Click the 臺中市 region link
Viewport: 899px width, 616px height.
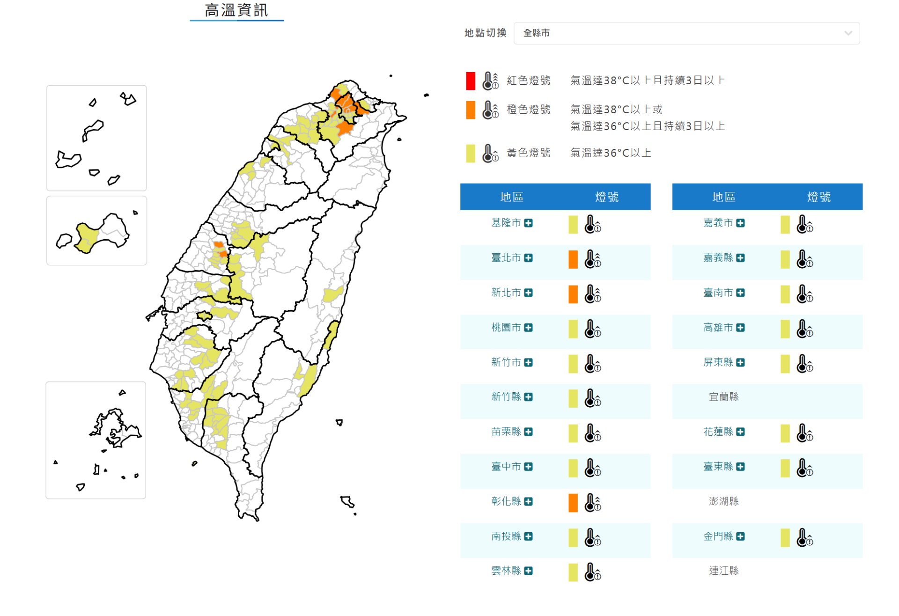(506, 466)
